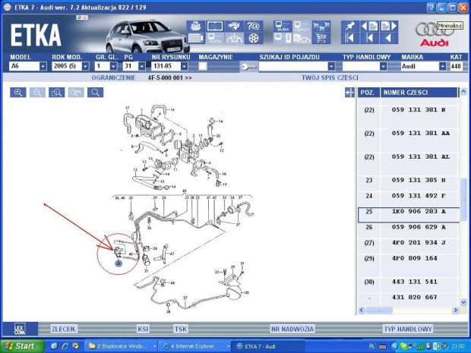The image size is (471, 353).
Task: Click the film reel icon
Action: 254,38
